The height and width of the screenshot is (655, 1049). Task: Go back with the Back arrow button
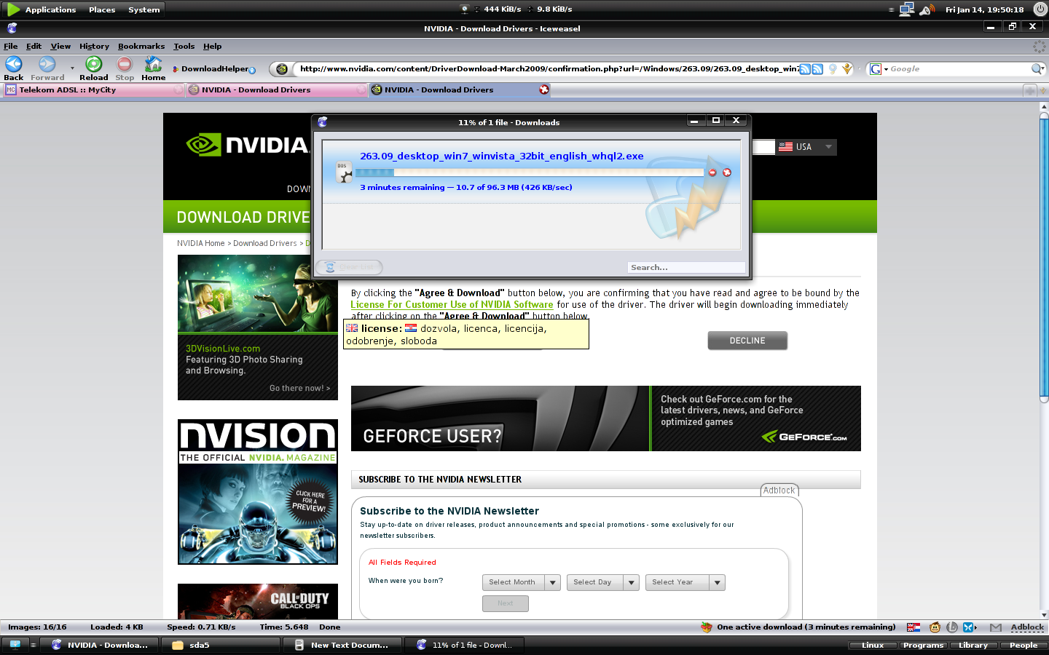13,65
